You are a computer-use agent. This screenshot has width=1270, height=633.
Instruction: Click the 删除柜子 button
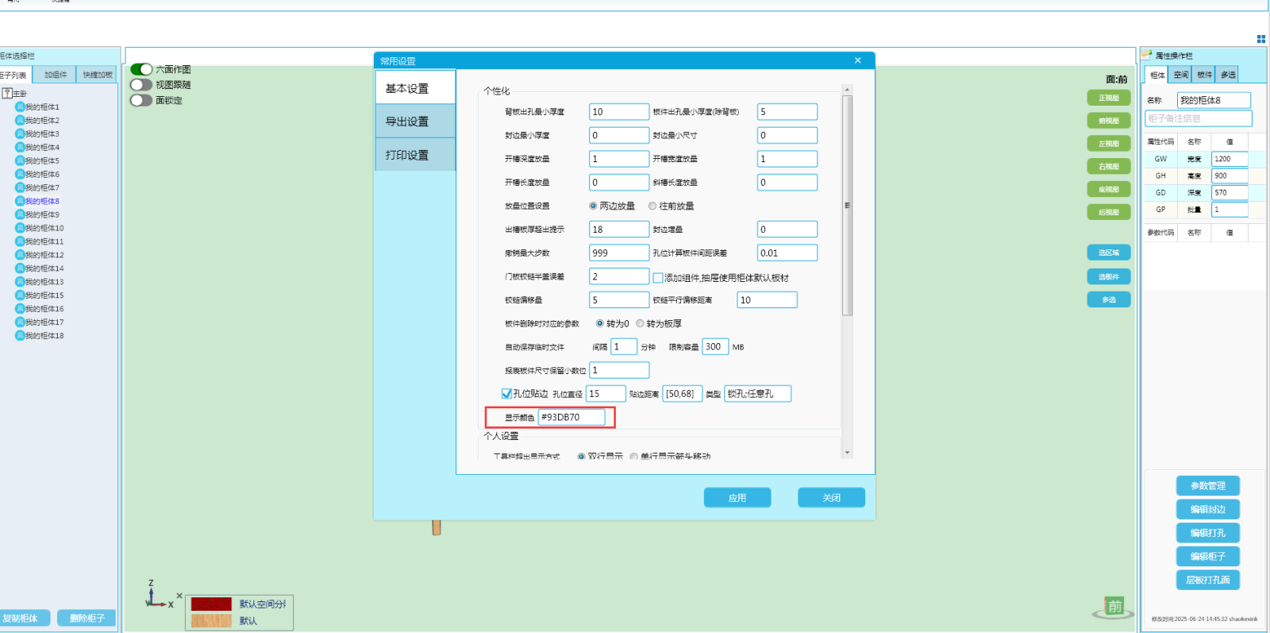click(87, 618)
